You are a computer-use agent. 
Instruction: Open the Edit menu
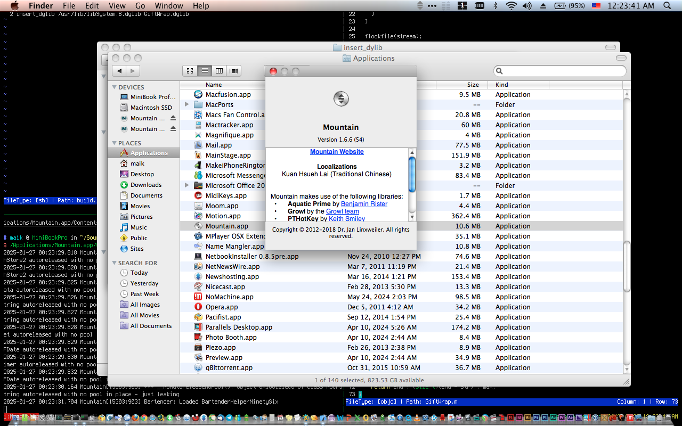[92, 6]
